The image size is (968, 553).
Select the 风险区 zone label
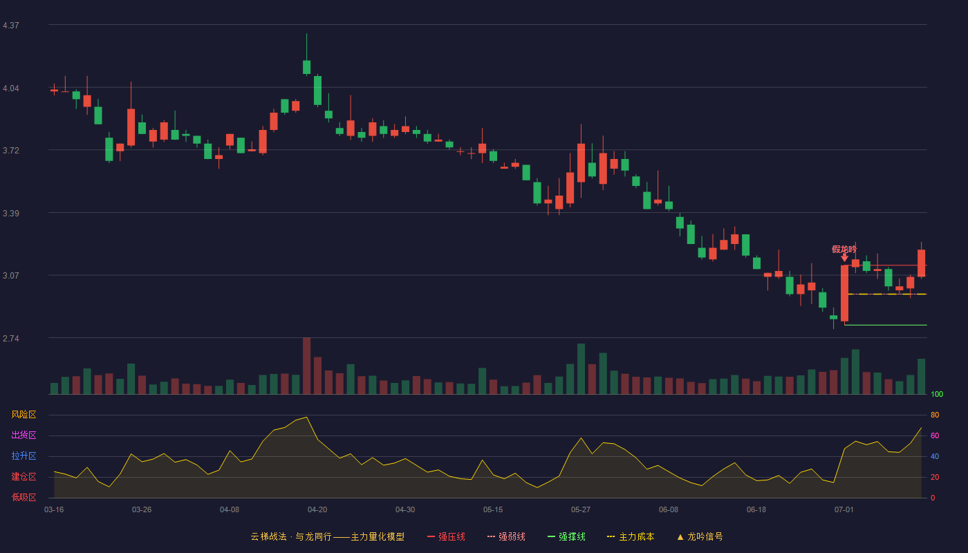click(24, 415)
